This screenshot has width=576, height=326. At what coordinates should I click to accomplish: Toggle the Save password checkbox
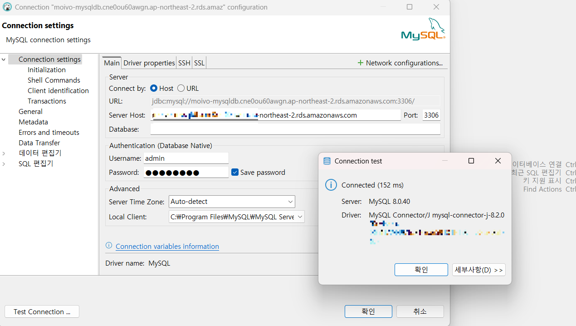(x=235, y=172)
